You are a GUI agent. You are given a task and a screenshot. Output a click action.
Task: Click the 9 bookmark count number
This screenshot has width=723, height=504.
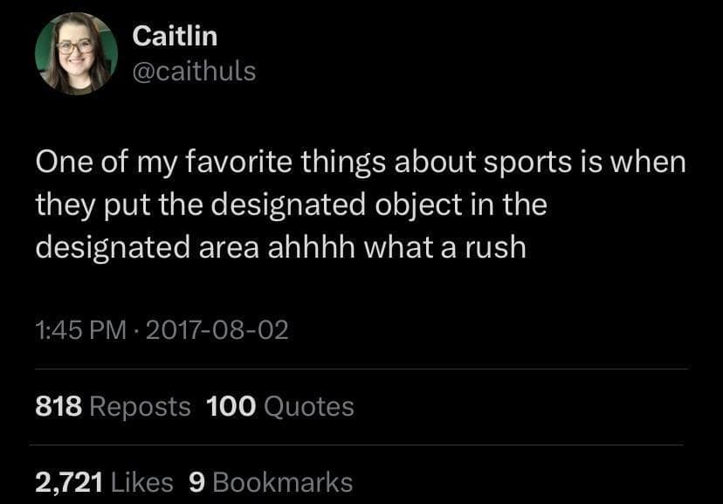point(196,482)
